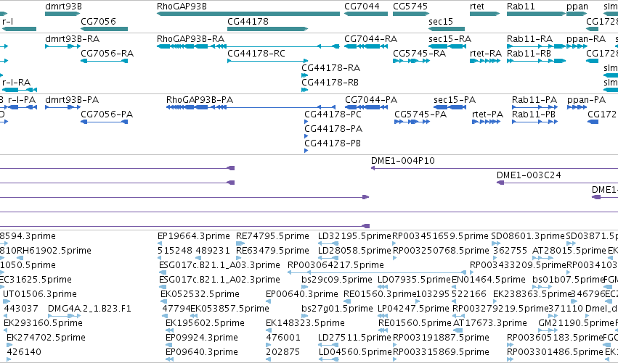Open protein Rab11-PB label
618x363 pixels.
534,114
